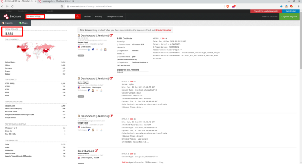
Task: Open external link icon beside first Dashboard [Jenkins]
Action: tap(111, 36)
